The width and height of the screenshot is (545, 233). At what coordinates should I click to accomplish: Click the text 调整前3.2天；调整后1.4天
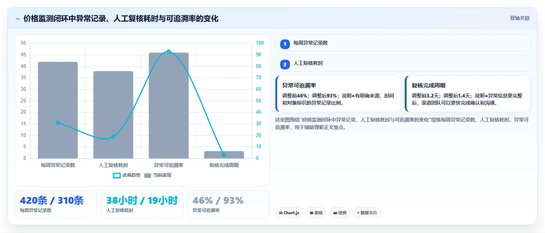[441, 96]
